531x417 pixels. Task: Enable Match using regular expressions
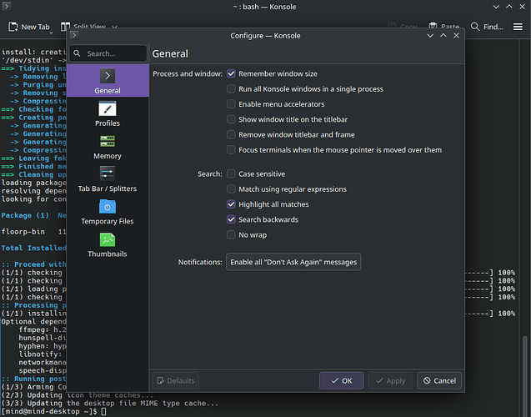tap(231, 189)
